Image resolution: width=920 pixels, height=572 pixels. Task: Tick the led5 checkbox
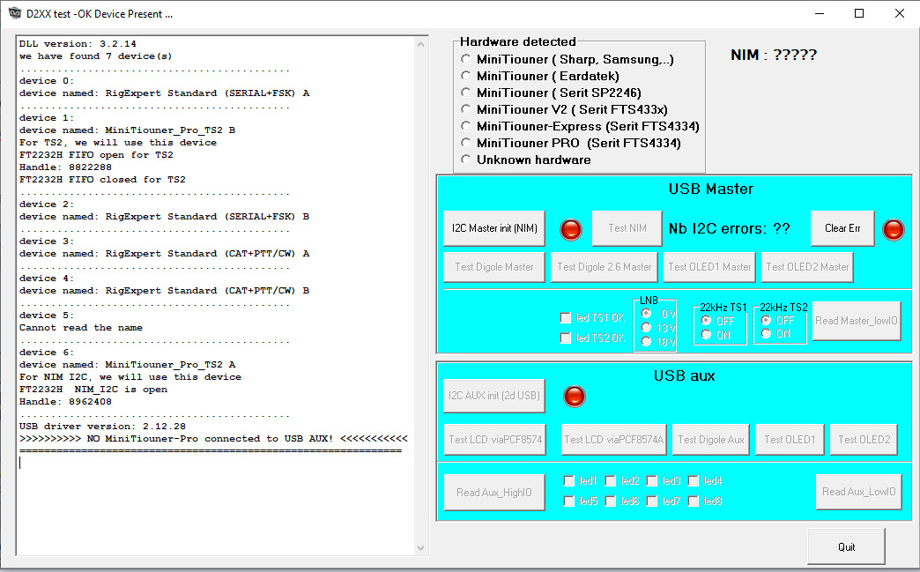(568, 501)
